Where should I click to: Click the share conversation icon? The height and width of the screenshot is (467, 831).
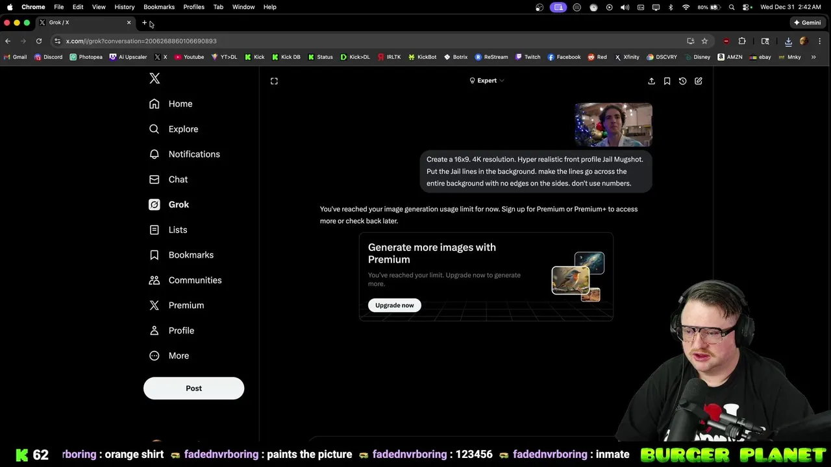[651, 81]
